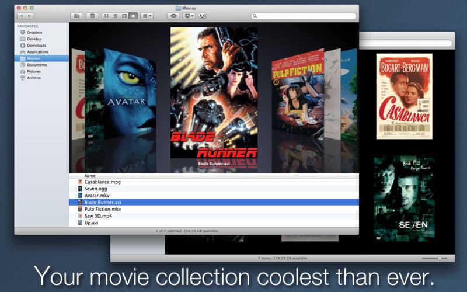
Task: Minimize the Movies window with yellow button
Action: (x=25, y=8)
